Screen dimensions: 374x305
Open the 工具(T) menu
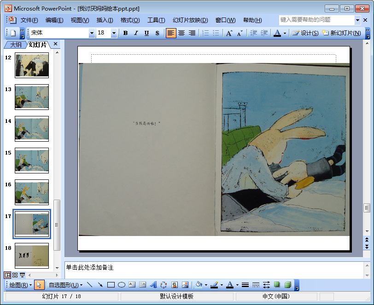click(156, 20)
